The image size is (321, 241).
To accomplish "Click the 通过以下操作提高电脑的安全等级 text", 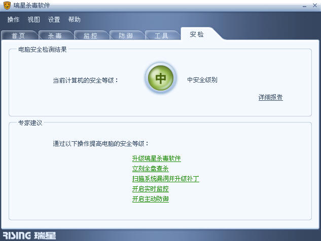I will 100,143.
